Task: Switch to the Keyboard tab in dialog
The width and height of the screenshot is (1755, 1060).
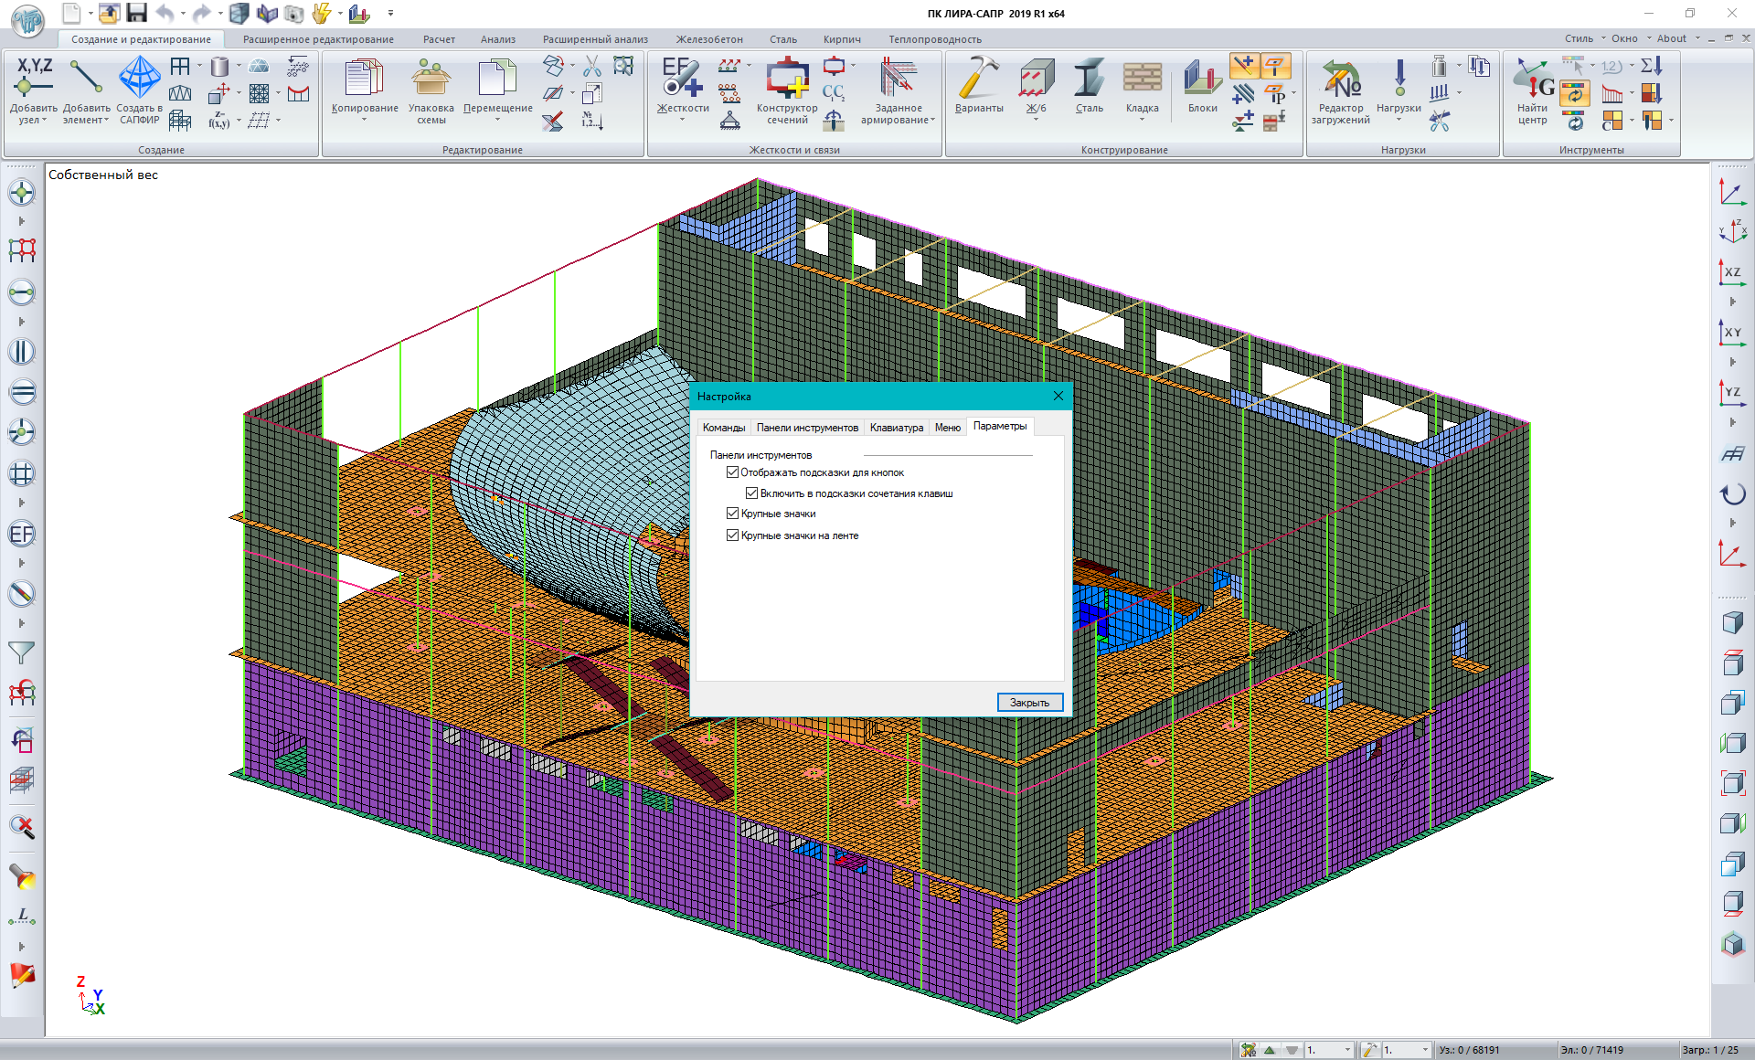Action: click(896, 428)
